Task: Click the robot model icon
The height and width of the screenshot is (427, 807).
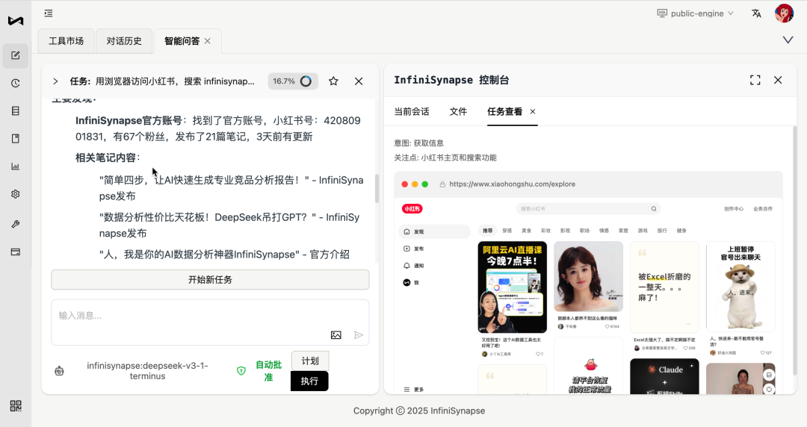Action: point(59,371)
